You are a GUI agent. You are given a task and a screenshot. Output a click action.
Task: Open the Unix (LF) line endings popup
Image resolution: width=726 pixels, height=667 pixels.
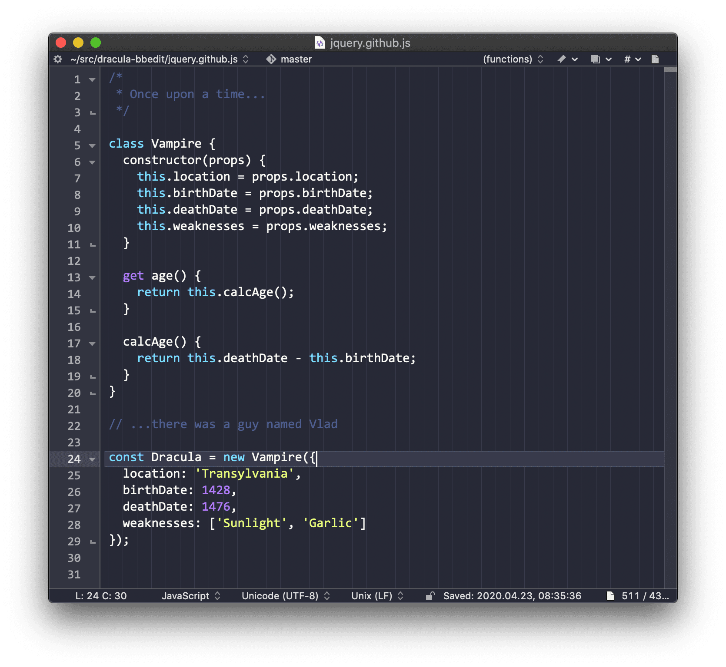pyautogui.click(x=377, y=596)
